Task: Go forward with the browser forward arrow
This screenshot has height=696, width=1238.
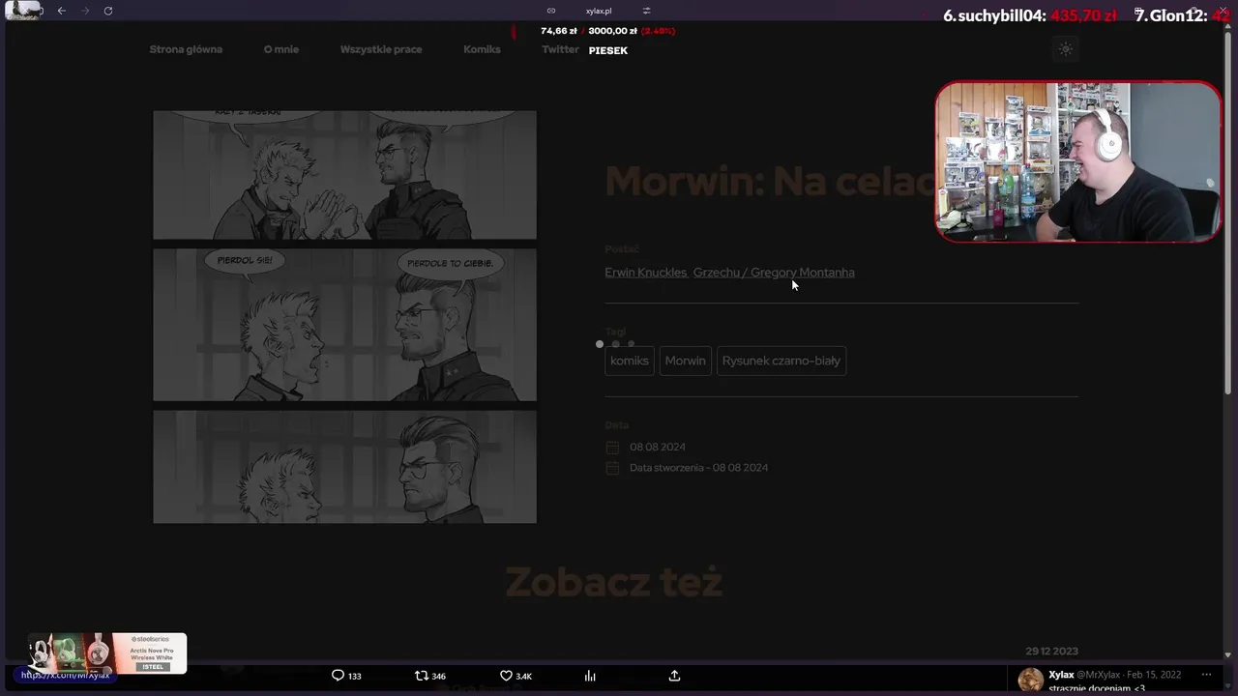Action: click(x=85, y=11)
